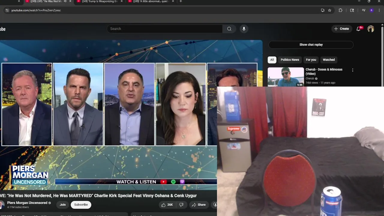Subscribe to Piers Morgan Uncensored

click(x=81, y=205)
